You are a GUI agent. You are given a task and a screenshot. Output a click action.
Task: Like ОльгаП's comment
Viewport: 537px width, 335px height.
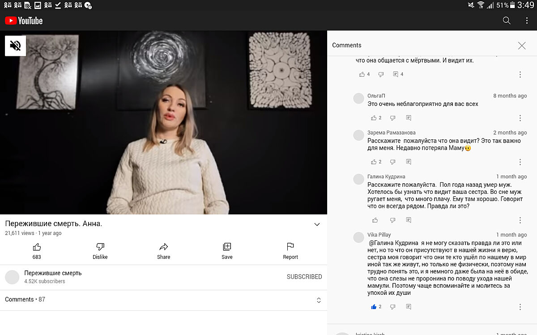[x=374, y=118]
